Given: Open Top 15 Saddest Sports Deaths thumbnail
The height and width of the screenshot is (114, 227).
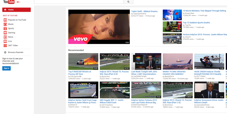Looking at the screenshot, I should click(x=172, y=27).
